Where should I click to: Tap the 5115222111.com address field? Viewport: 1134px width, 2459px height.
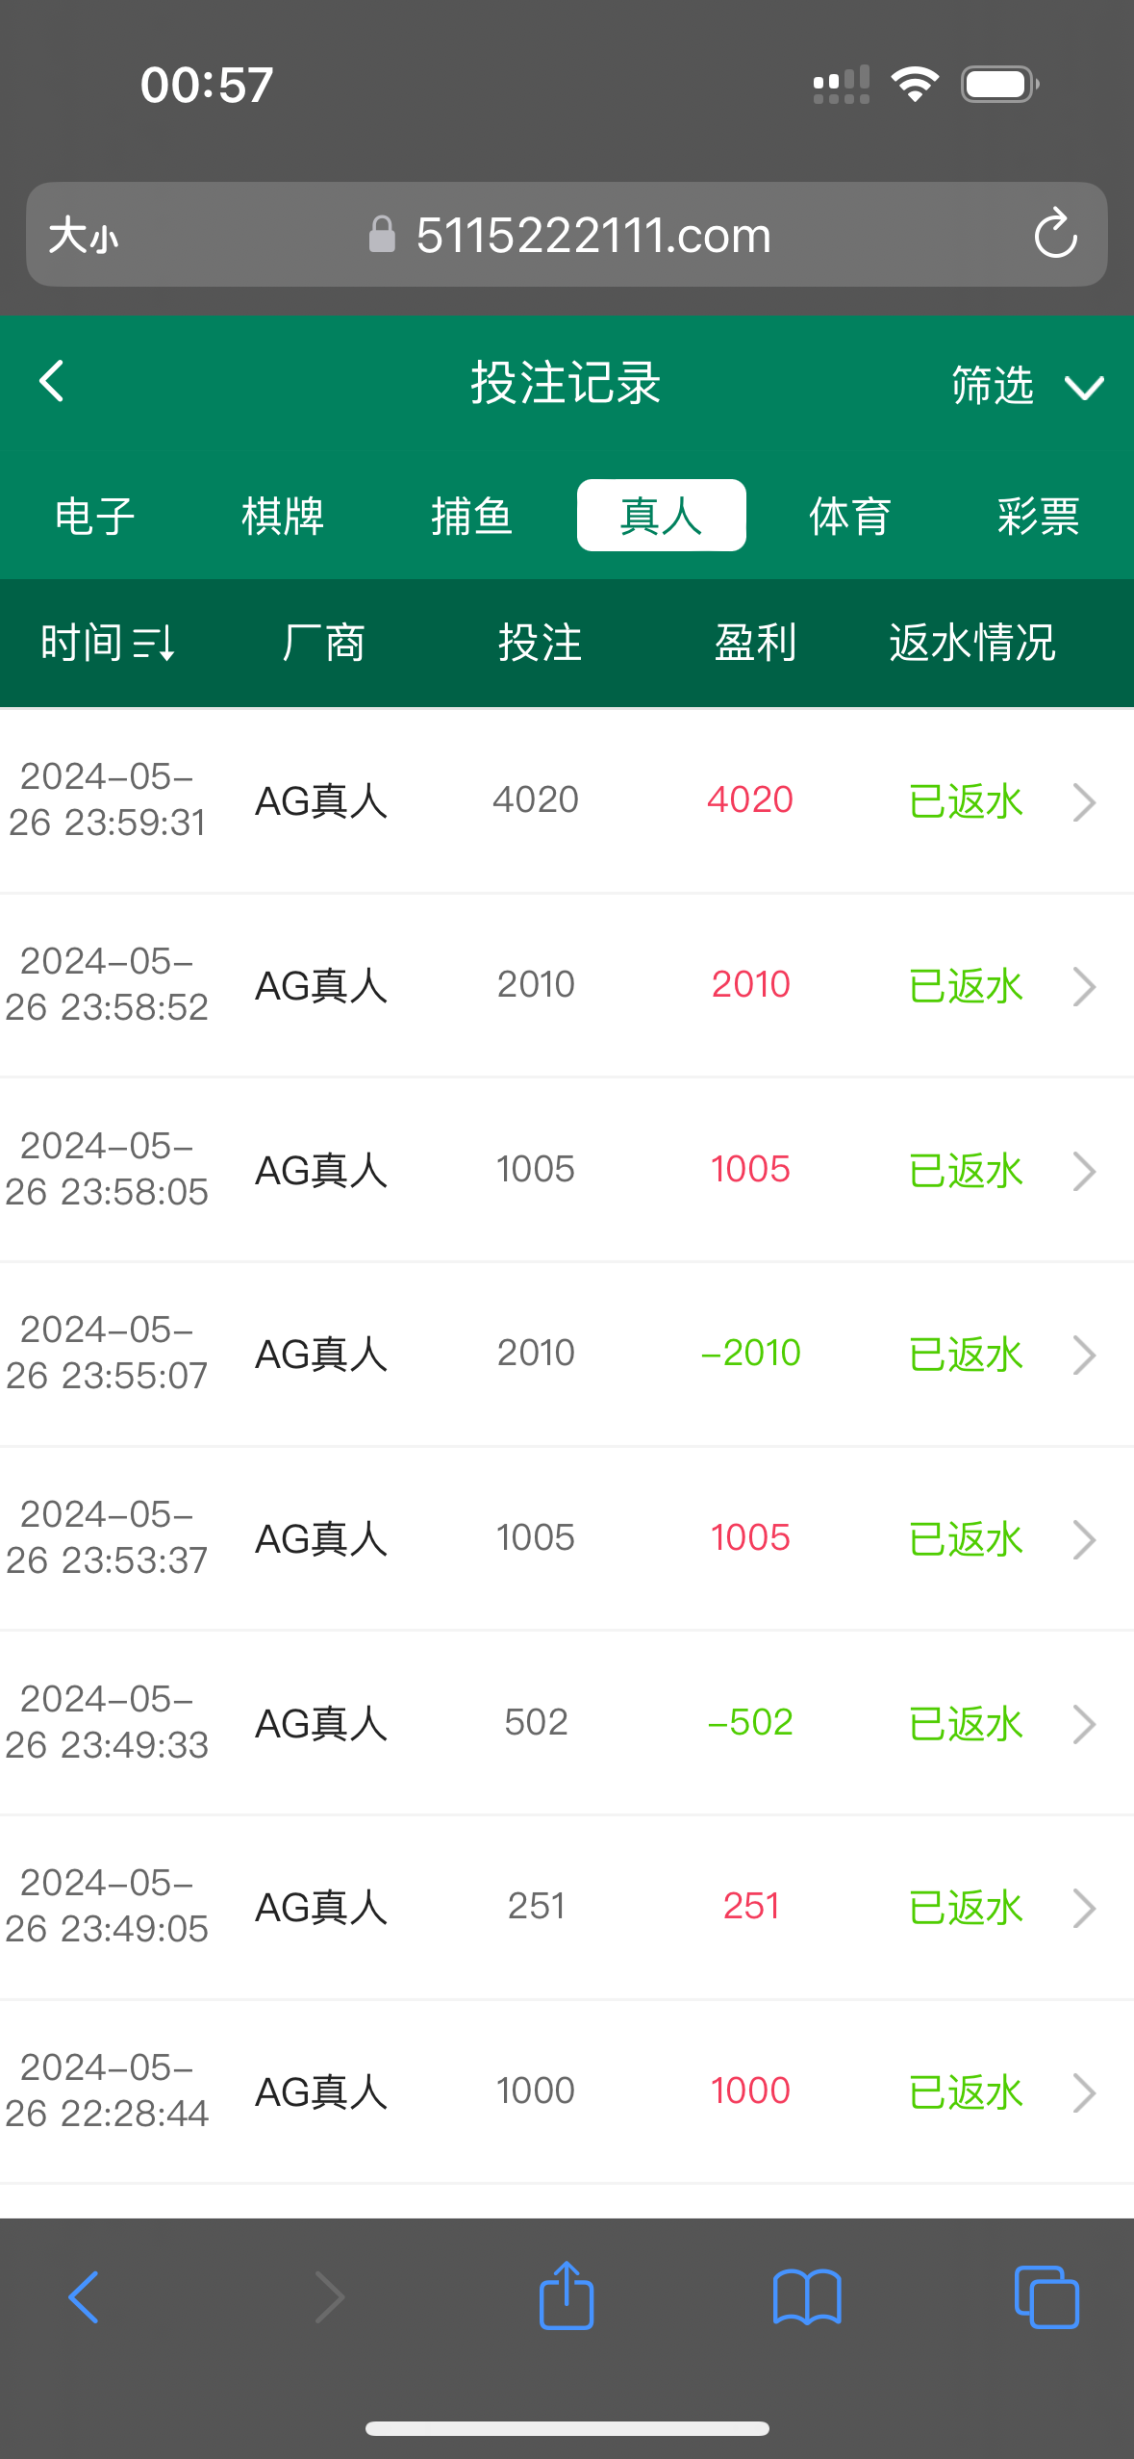pos(592,236)
